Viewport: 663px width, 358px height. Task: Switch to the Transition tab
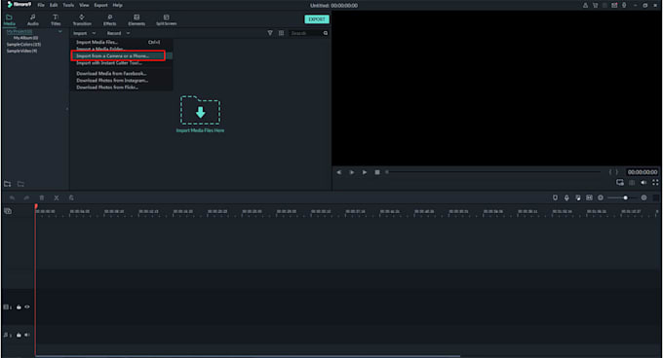point(82,19)
